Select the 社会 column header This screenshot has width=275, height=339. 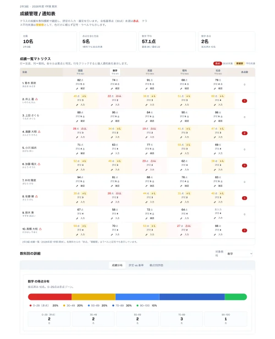[218, 72]
